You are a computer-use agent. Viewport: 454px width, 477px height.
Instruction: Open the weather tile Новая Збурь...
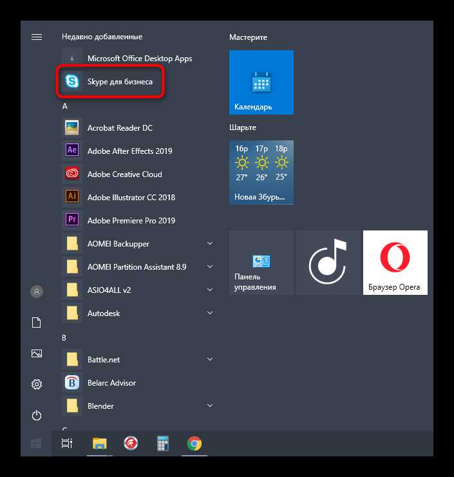261,172
